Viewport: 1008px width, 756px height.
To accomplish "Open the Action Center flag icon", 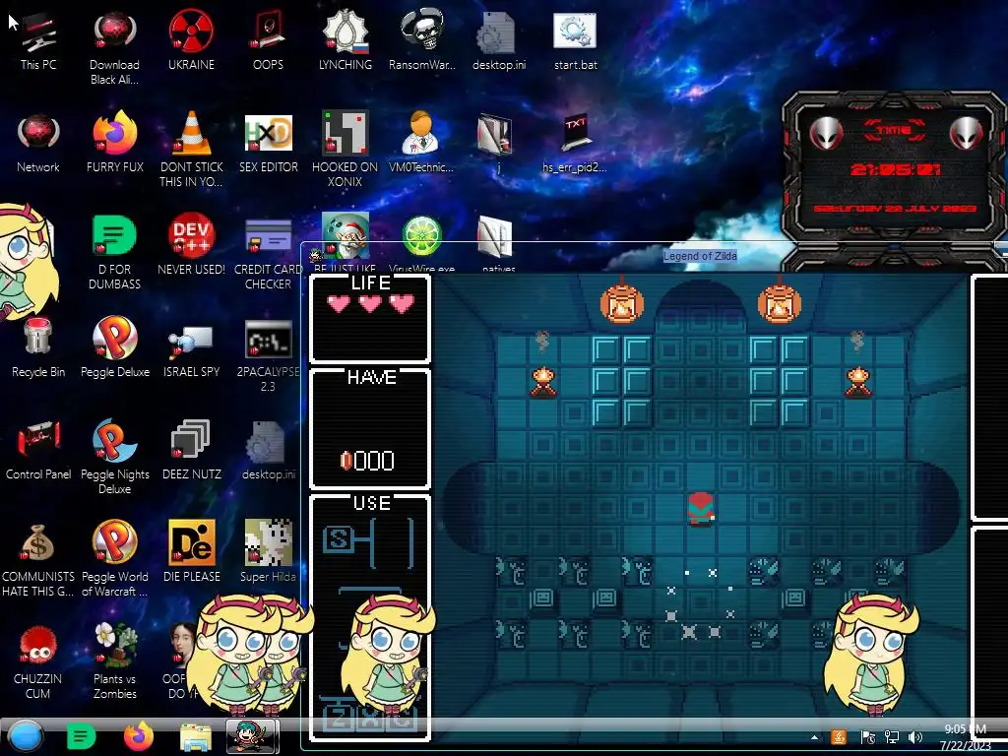I will click(x=867, y=738).
